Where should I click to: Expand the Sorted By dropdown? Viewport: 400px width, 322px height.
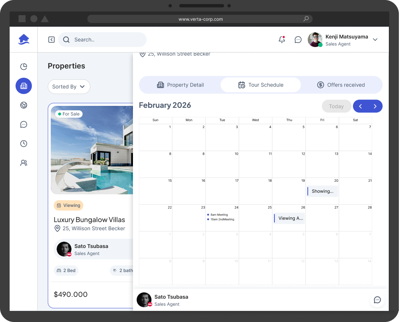(69, 87)
